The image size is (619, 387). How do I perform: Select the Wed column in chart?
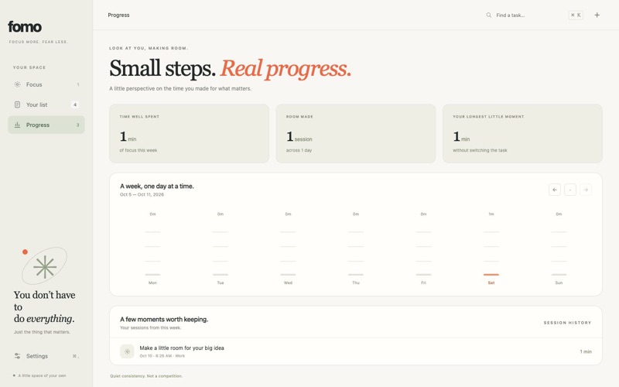pyautogui.click(x=288, y=248)
